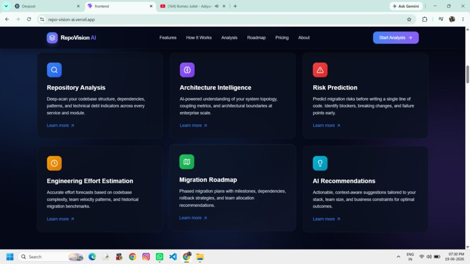Viewport: 470px width, 264px height.
Task: Open WhatsApp from the taskbar
Action: 159,257
